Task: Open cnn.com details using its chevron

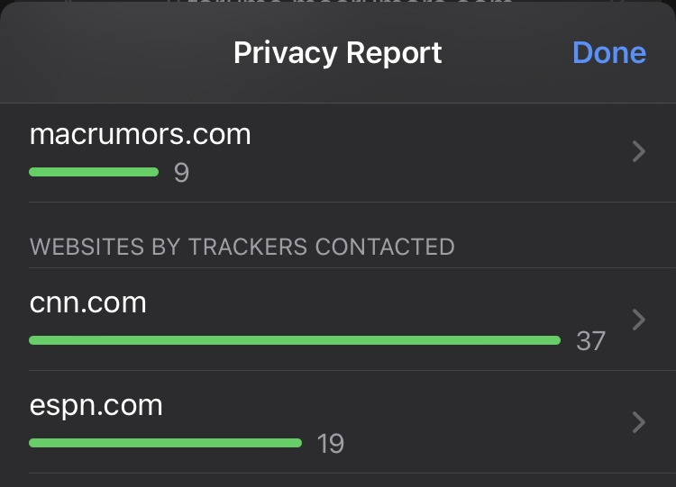Action: click(x=639, y=320)
